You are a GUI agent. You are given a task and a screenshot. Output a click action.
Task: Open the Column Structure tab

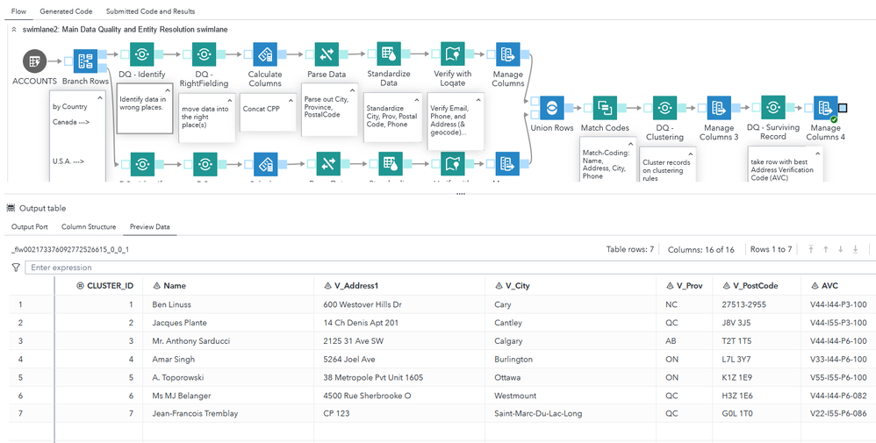click(89, 227)
